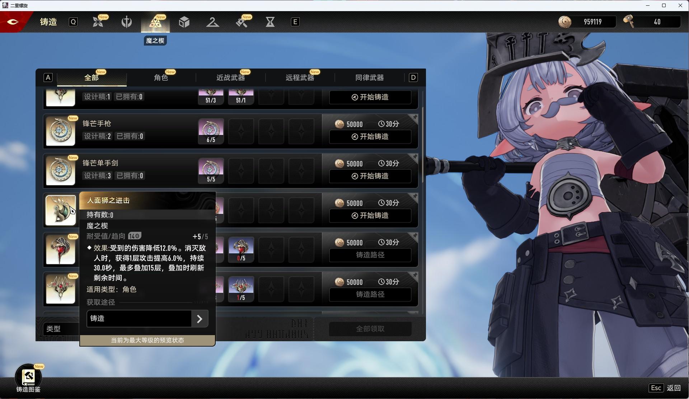The height and width of the screenshot is (399, 689).
Task: Open the 铸造图鉴 forging codex icon
Action: [28, 377]
